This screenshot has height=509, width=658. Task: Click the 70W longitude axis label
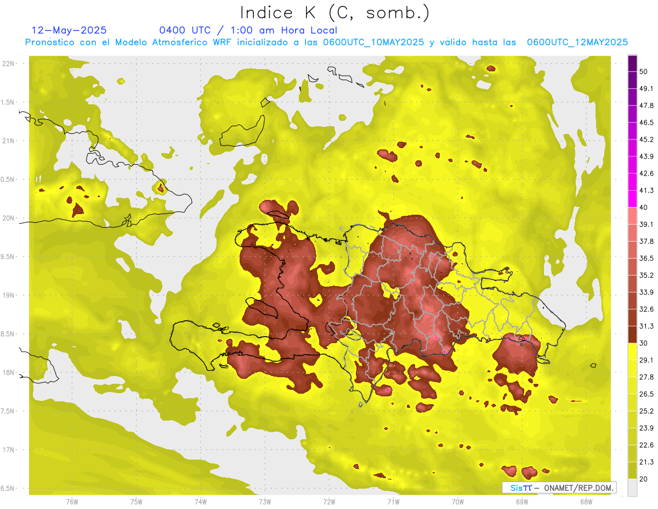click(x=458, y=501)
